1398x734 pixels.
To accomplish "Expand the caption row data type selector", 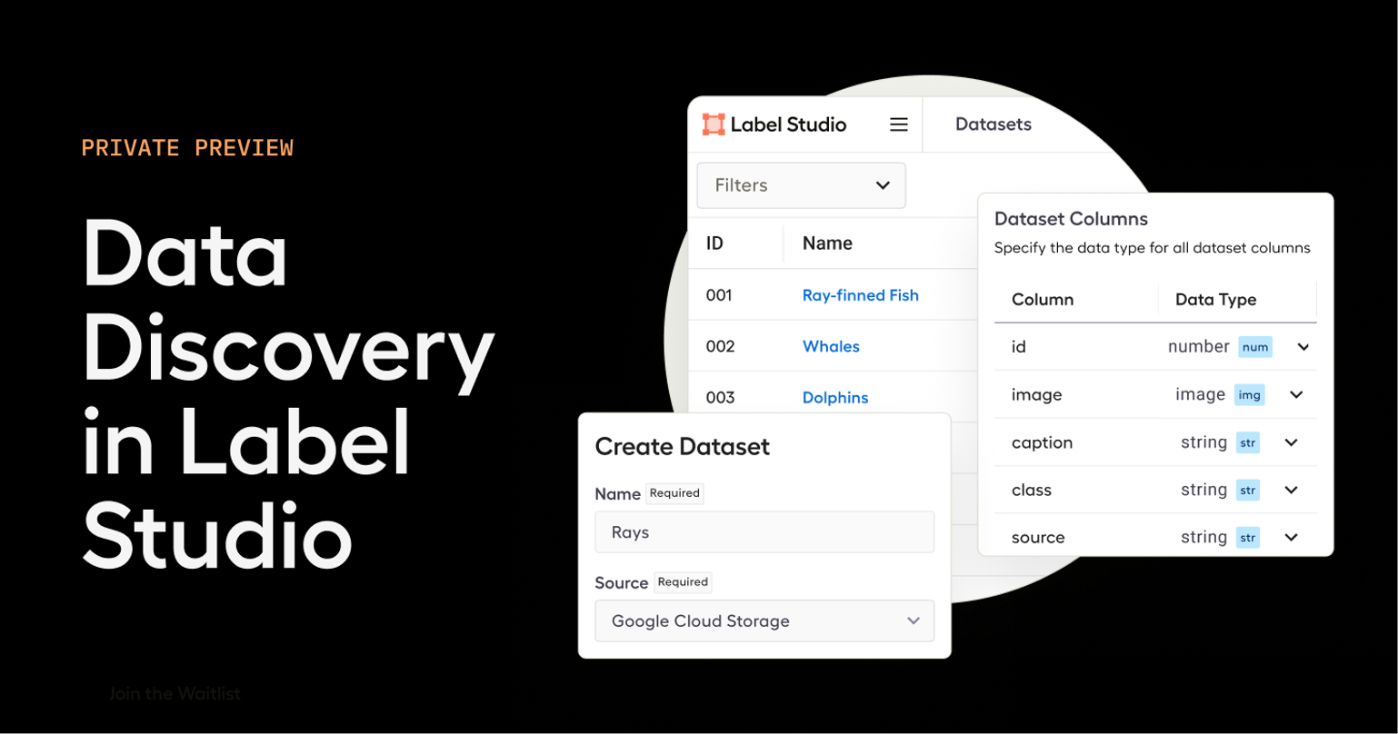I will [1291, 442].
